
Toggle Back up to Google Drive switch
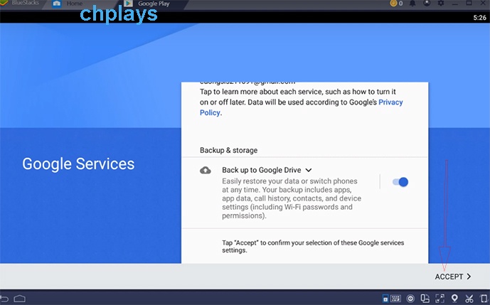point(400,182)
